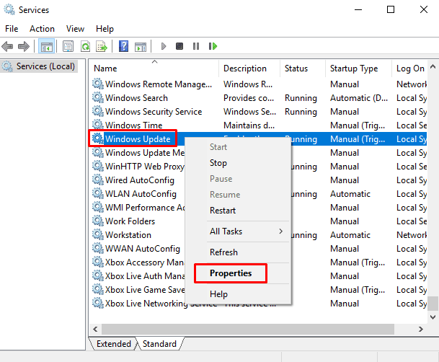The height and width of the screenshot is (362, 439).
Task: Open the View menu
Action: [75, 29]
